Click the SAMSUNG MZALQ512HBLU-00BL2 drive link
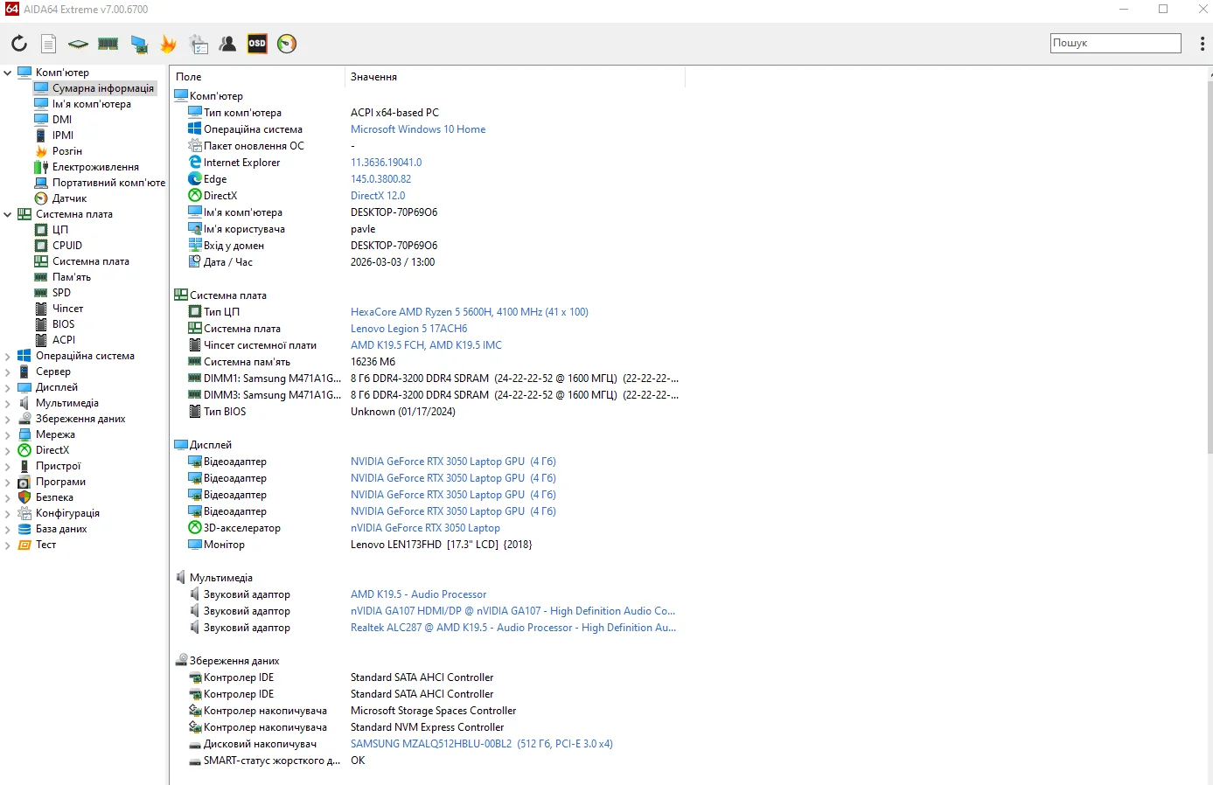 (482, 744)
